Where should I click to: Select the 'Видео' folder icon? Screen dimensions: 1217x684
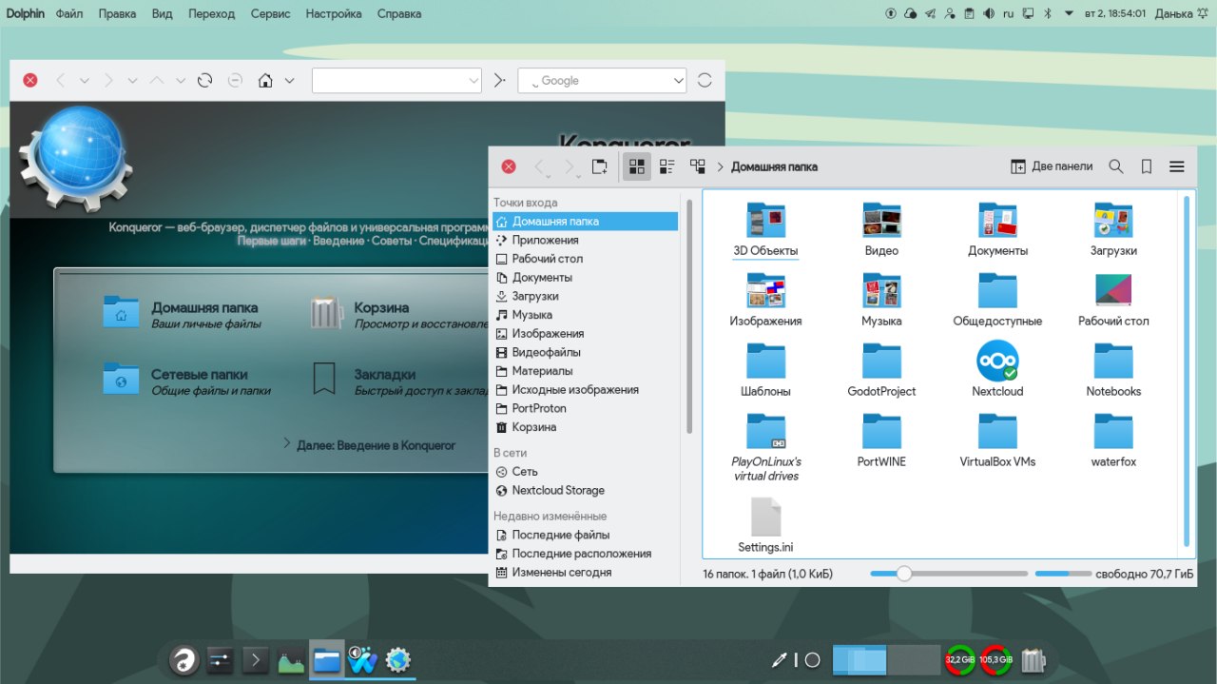[881, 220]
